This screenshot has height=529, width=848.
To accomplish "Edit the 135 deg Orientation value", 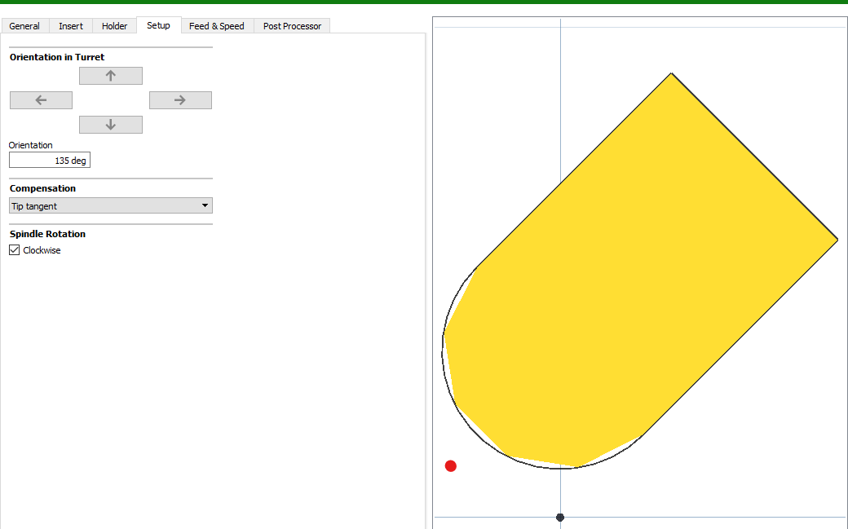I will coord(49,160).
